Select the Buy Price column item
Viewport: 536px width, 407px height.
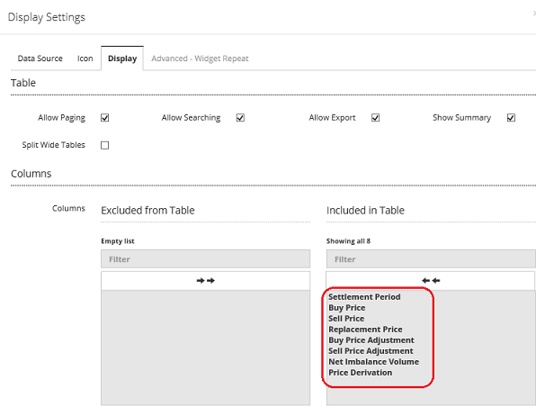(347, 308)
